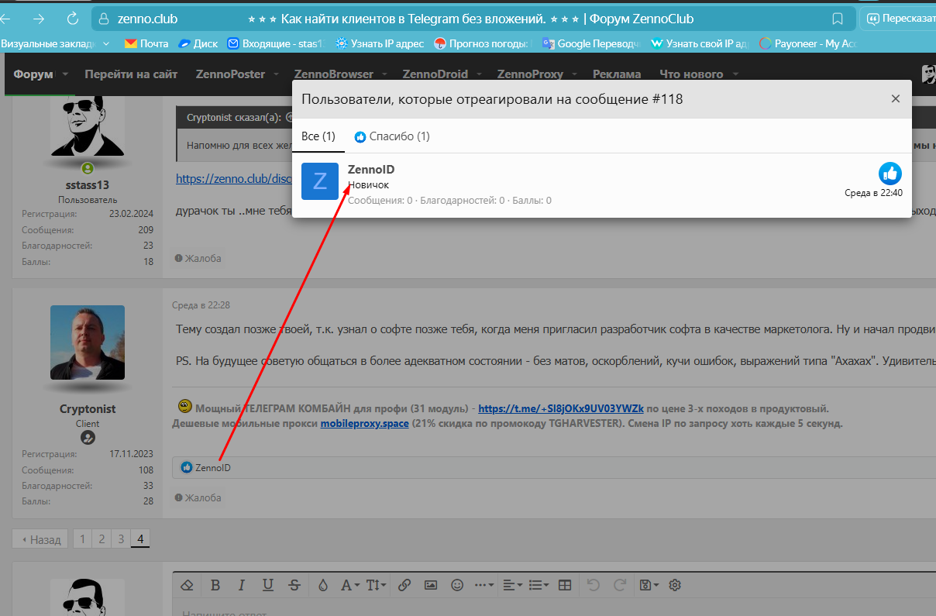The width and height of the screenshot is (936, 616).
Task: Open the Среда в 22:28 post timestamp
Action: click(201, 305)
